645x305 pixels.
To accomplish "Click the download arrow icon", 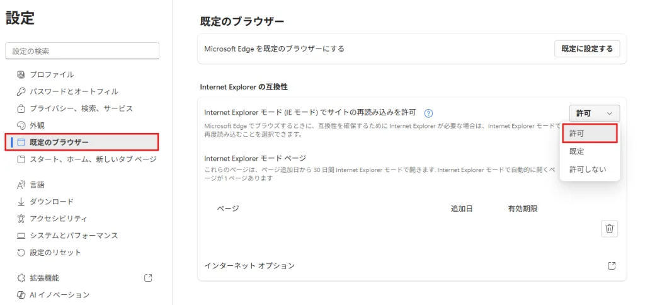I will [21, 202].
